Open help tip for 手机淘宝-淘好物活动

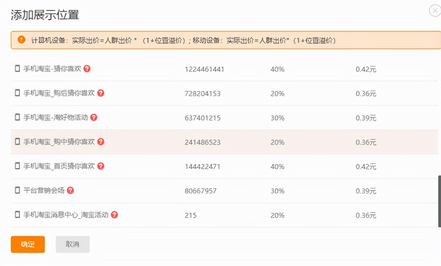click(x=93, y=117)
